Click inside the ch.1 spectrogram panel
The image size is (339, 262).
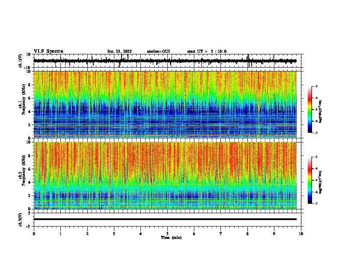(x=165, y=104)
